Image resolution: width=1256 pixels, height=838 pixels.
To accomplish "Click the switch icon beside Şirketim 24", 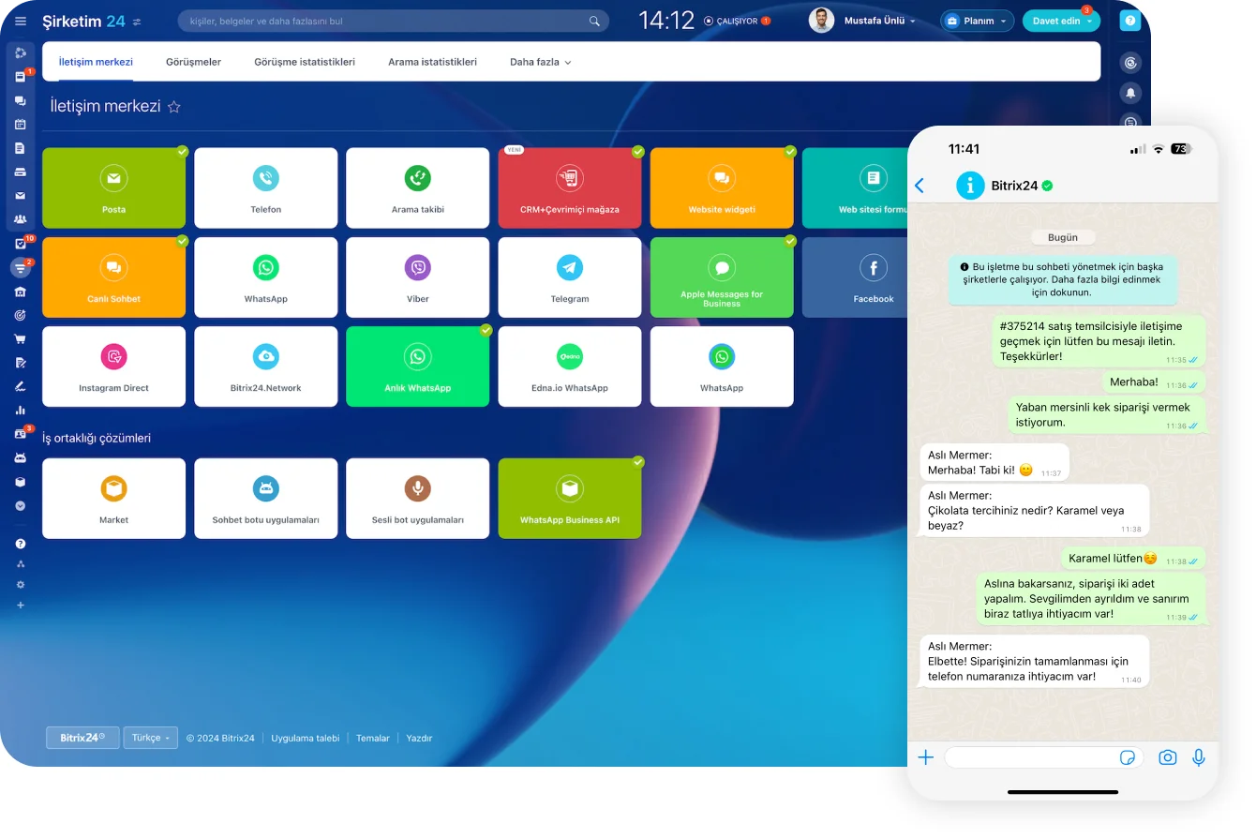I will [x=137, y=22].
